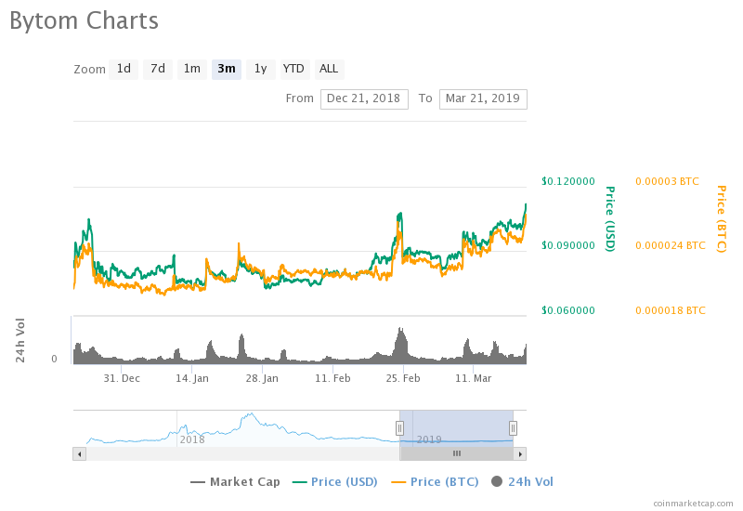Click the 0.000018 BTC axis label
This screenshot has width=743, height=511.
click(671, 310)
